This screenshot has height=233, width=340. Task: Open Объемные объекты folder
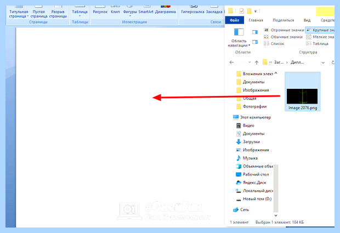(254, 166)
